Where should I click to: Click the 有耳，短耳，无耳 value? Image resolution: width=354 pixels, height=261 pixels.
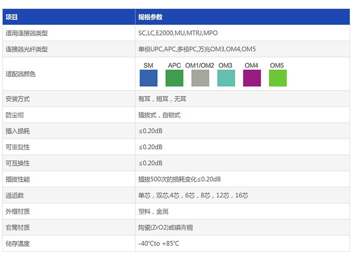[x=162, y=99]
